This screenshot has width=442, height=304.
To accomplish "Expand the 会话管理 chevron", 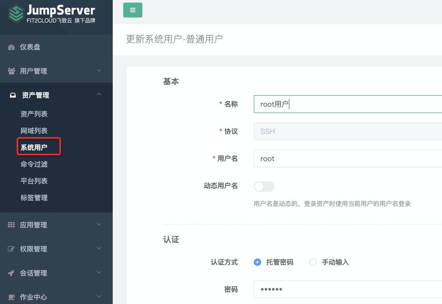I will pos(99,272).
